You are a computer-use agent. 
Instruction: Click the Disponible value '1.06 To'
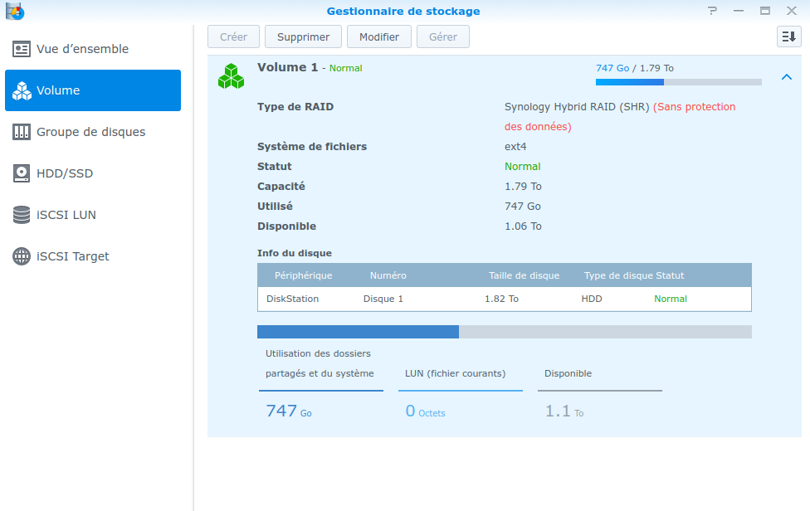(524, 226)
